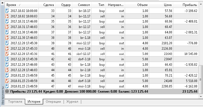Open the Операции tab
Image resolution: width=203 pixels, height=107 pixels.
click(x=53, y=102)
